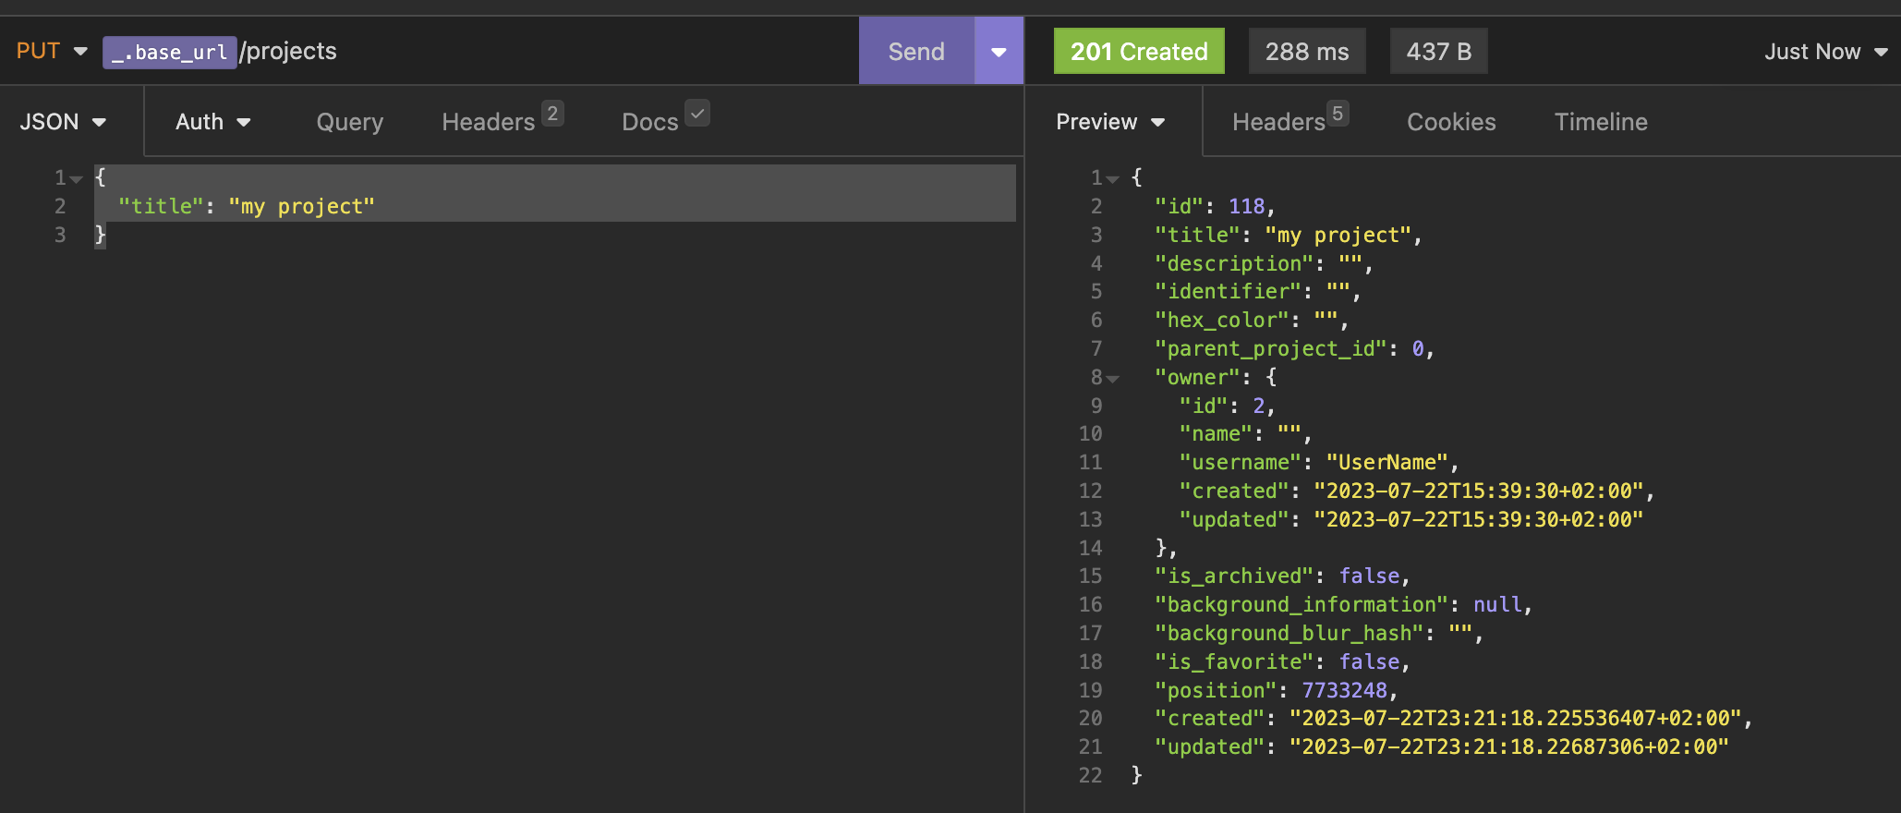Click the checkmark icon beside Docs

click(x=697, y=114)
